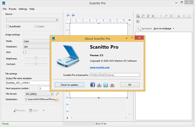The height and width of the screenshot is (127, 195).
Task: Open YouTube channel from About dialog
Action: (112, 85)
